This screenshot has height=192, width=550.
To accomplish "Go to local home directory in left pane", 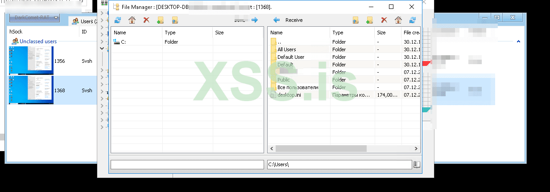I will (x=132, y=20).
